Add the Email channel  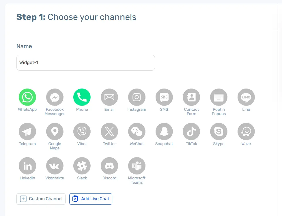coord(109,97)
